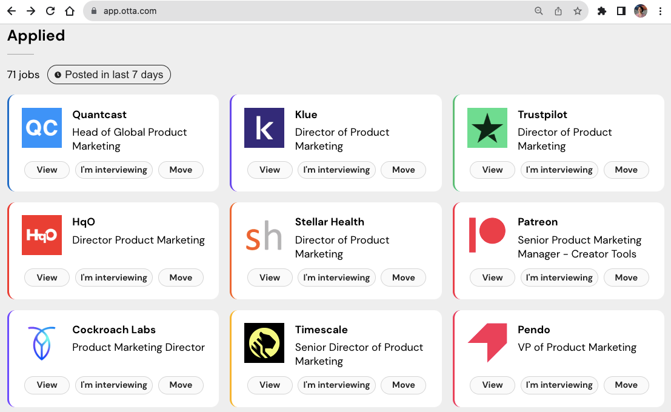This screenshot has height=412, width=671.
Task: Click Head of Global Product Marketing title
Action: click(x=129, y=139)
